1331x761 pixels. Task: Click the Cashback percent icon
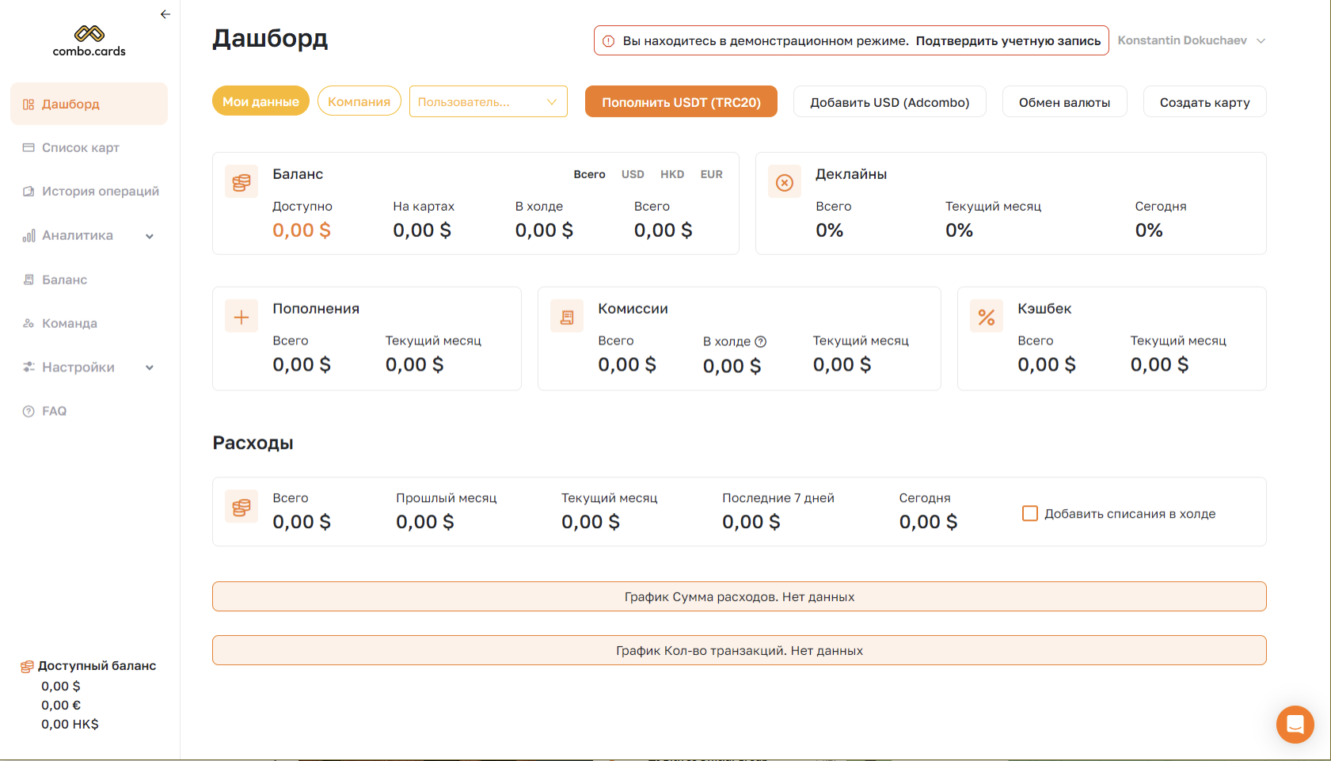pyautogui.click(x=987, y=317)
